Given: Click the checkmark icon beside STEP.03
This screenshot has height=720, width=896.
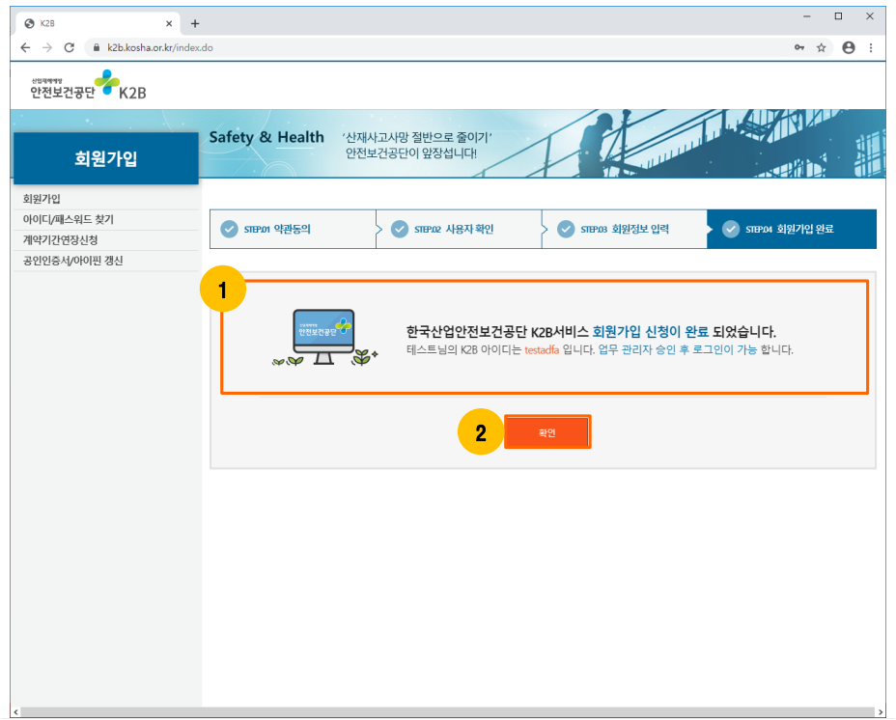Looking at the screenshot, I should pyautogui.click(x=566, y=229).
